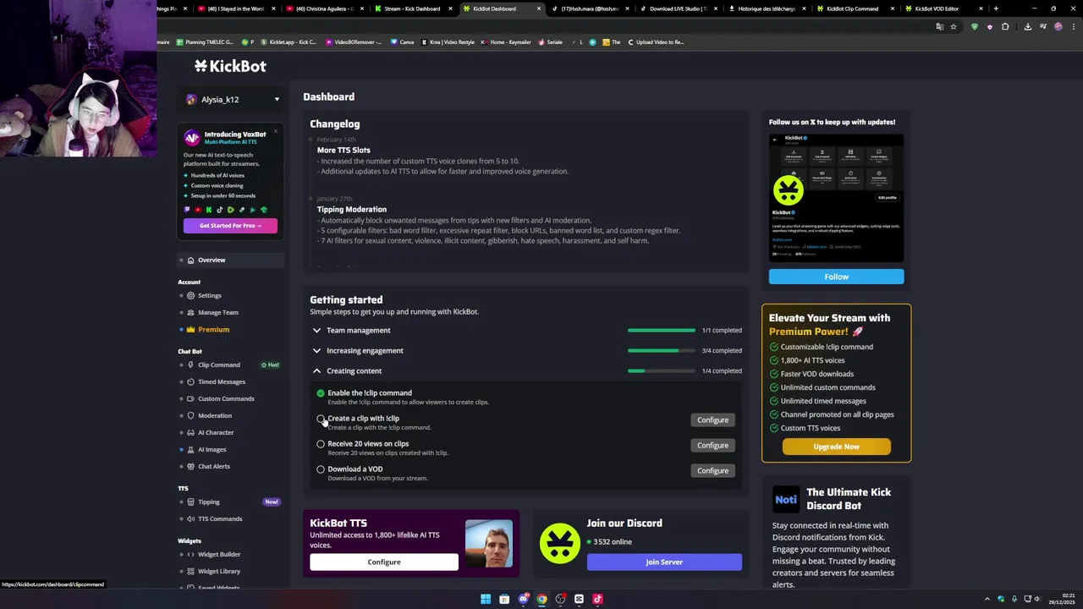Open Canva bookmark in bookmarks bar
The height and width of the screenshot is (609, 1083).
402,42
